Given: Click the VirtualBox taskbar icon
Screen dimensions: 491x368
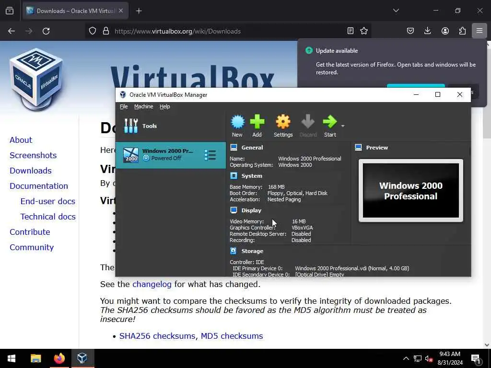Looking at the screenshot, I should click(x=82, y=358).
